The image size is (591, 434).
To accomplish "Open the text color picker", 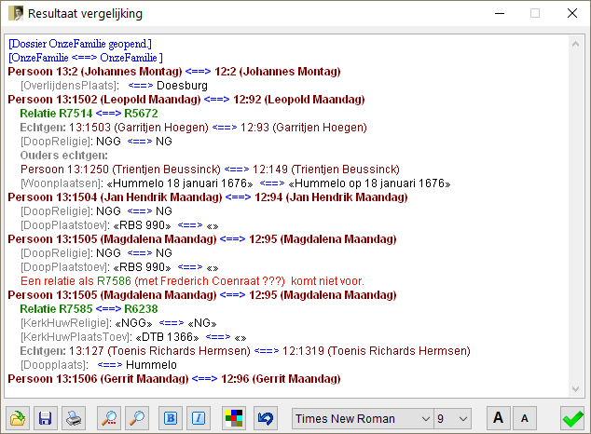I will [234, 418].
